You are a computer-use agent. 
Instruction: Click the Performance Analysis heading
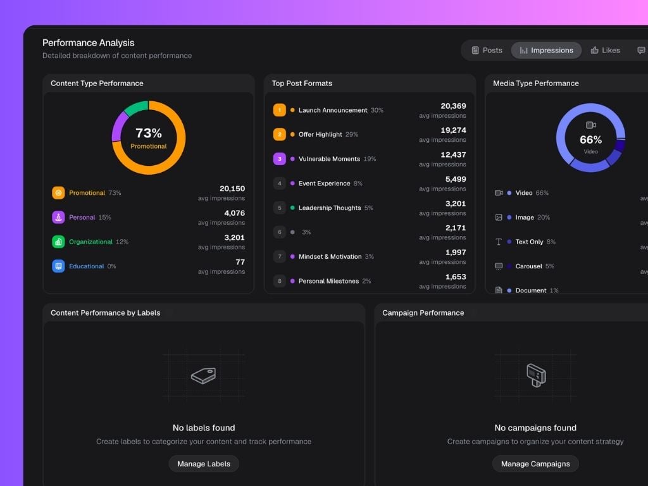[89, 43]
